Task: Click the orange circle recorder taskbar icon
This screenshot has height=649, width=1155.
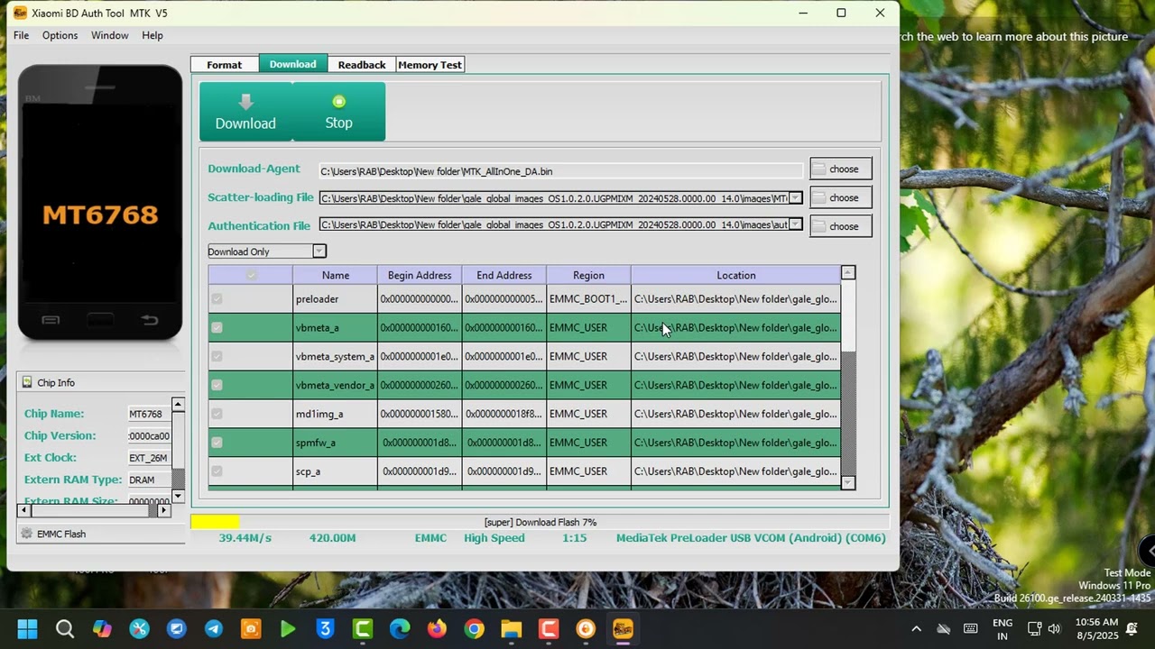Action: (586, 628)
